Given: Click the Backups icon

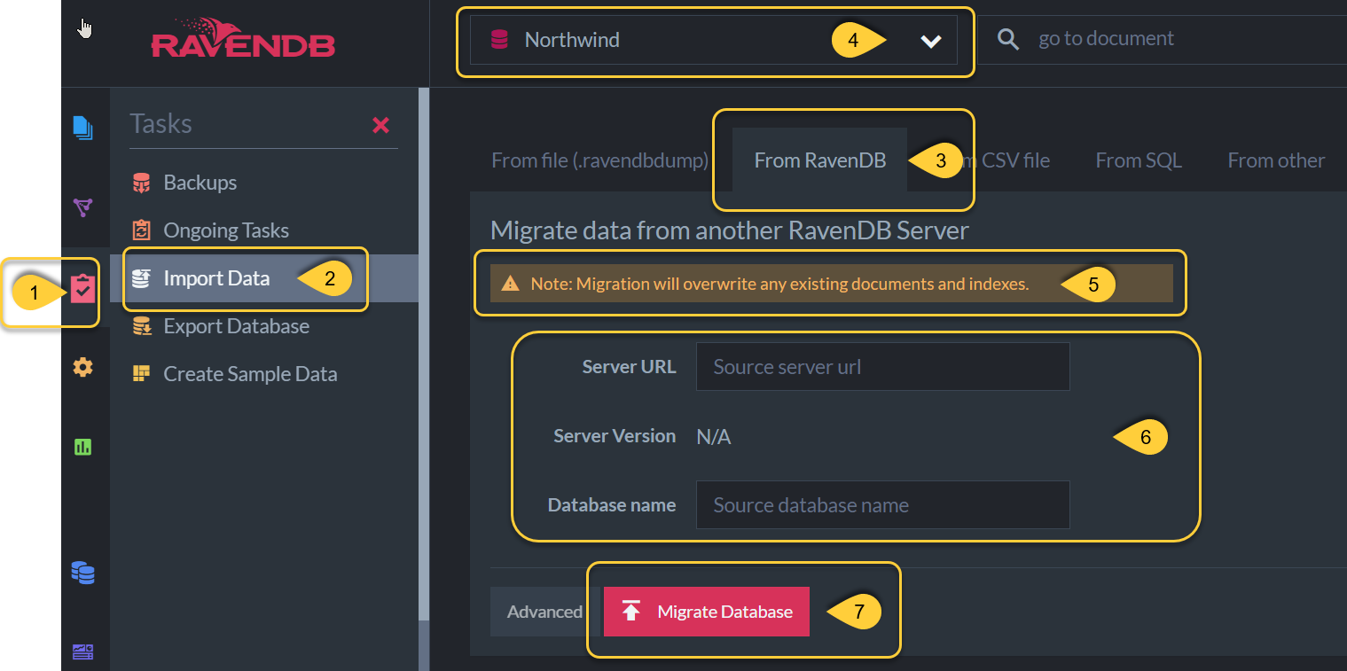Looking at the screenshot, I should click(x=141, y=183).
